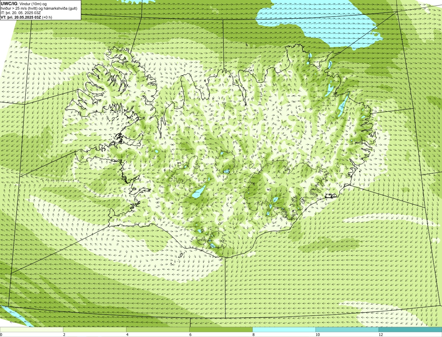Click the legend value "6"
This screenshot has height=337, width=442.
[190, 335]
